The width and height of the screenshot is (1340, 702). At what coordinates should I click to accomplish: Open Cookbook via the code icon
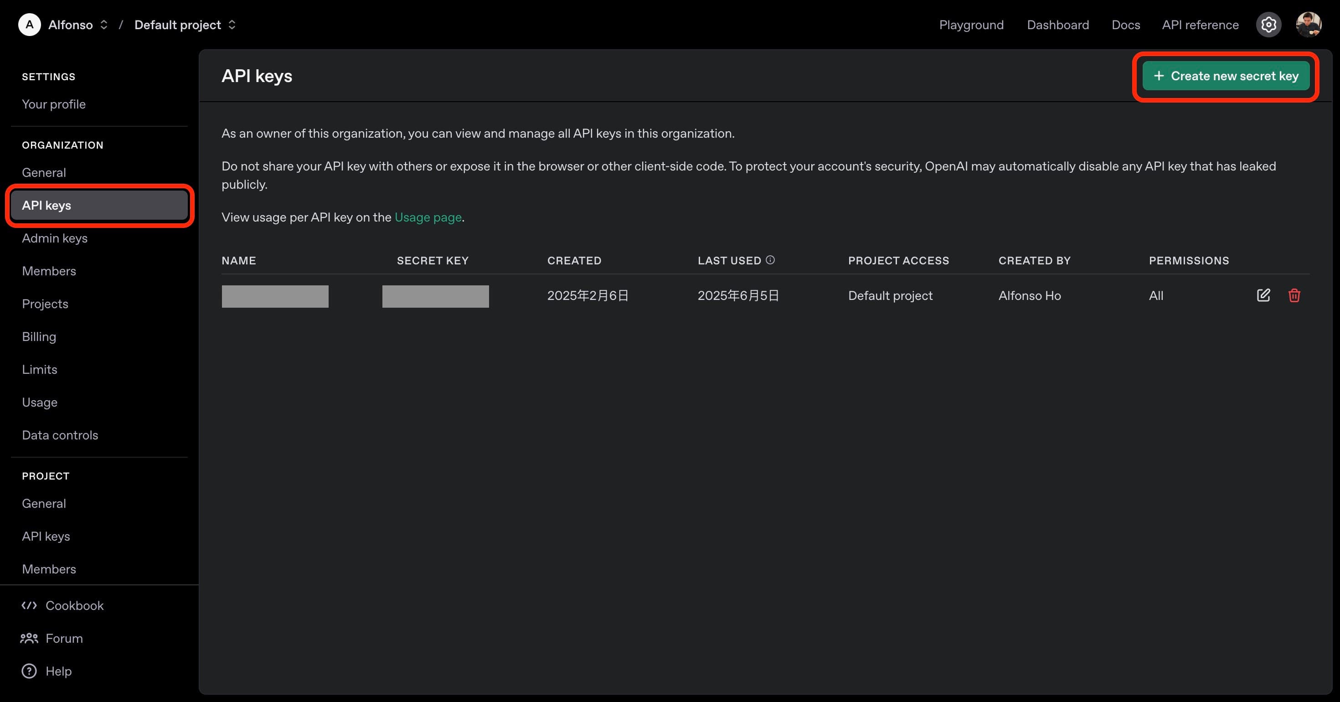29,605
